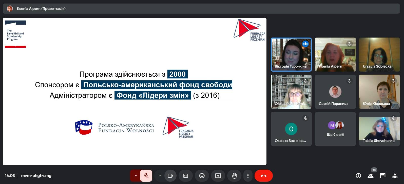
Task: Open video settings arrow beside camera button
Action: (160, 176)
